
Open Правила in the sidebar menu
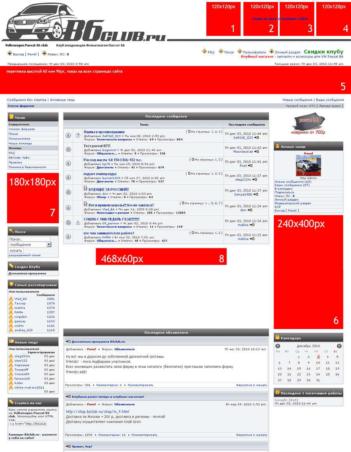click(x=15, y=162)
